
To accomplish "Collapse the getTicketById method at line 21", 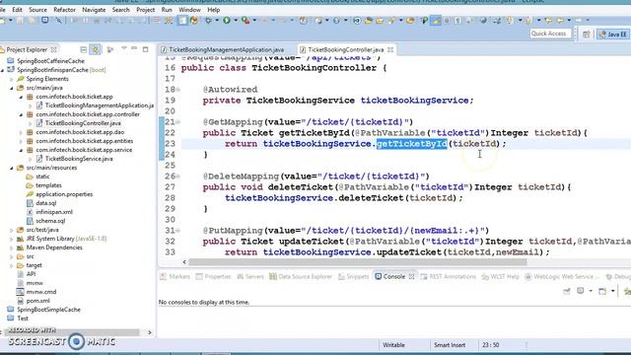I will pyautogui.click(x=177, y=122).
